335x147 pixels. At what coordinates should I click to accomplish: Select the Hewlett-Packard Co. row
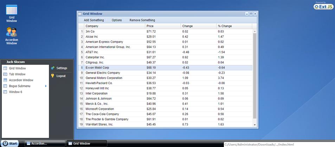[x=165, y=83]
